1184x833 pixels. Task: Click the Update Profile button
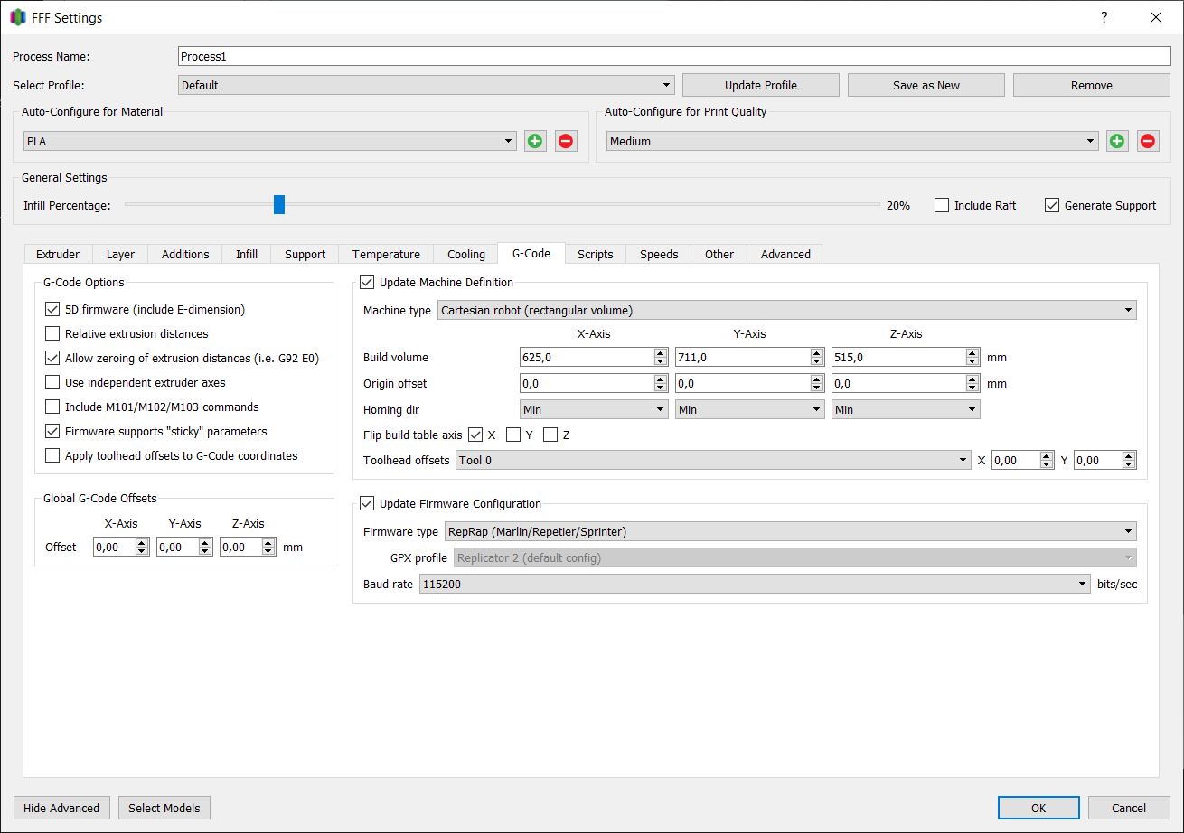click(761, 85)
